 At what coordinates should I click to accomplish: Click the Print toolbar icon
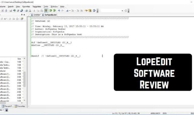pos(26,11)
